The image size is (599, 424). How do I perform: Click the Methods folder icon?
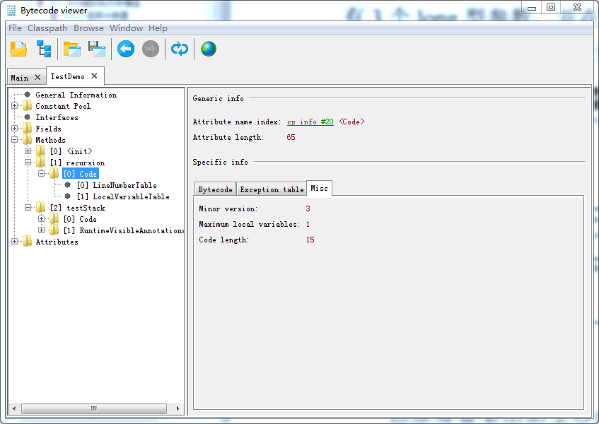[27, 140]
